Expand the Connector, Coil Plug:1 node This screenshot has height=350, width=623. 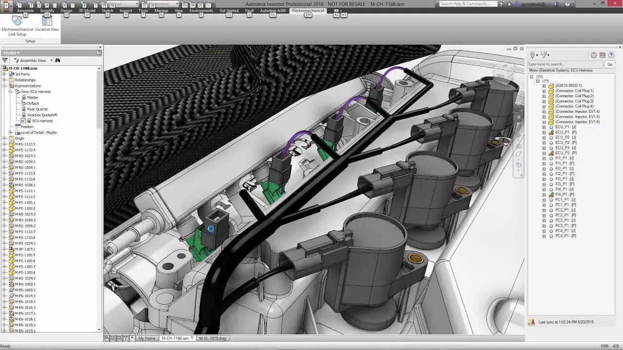click(x=544, y=91)
